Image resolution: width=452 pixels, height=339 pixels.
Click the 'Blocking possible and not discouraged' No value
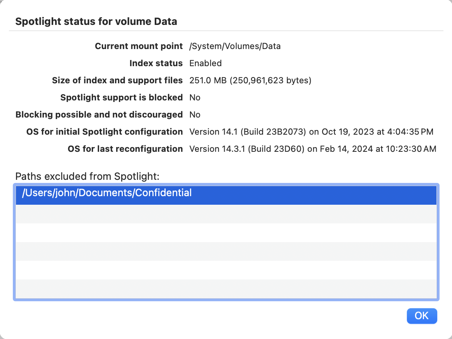coord(195,115)
